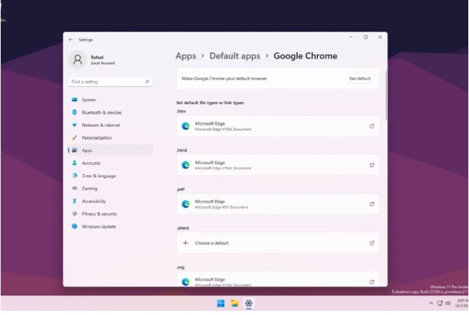Click plus icon in .shtml row
The image size is (469, 315).
click(185, 243)
